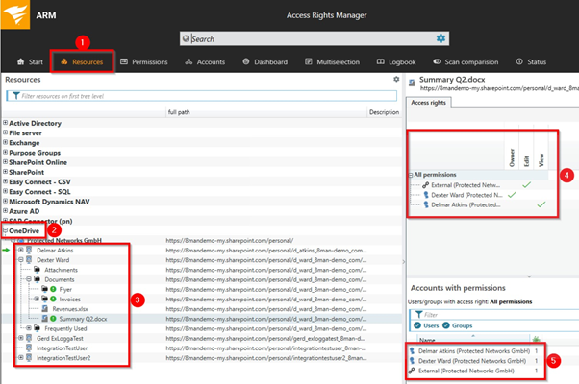The width and height of the screenshot is (579, 384).
Task: Switch to the Permissions tab
Action: coord(144,61)
